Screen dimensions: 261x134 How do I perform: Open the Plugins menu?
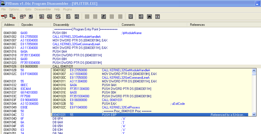click(68, 9)
